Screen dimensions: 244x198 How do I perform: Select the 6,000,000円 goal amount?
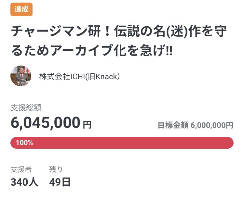pyautogui.click(x=212, y=125)
